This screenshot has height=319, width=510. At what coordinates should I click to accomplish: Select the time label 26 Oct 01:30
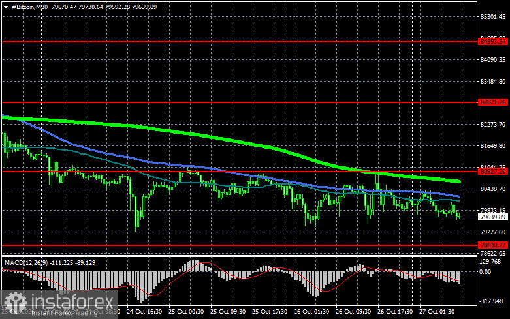pos(311,312)
